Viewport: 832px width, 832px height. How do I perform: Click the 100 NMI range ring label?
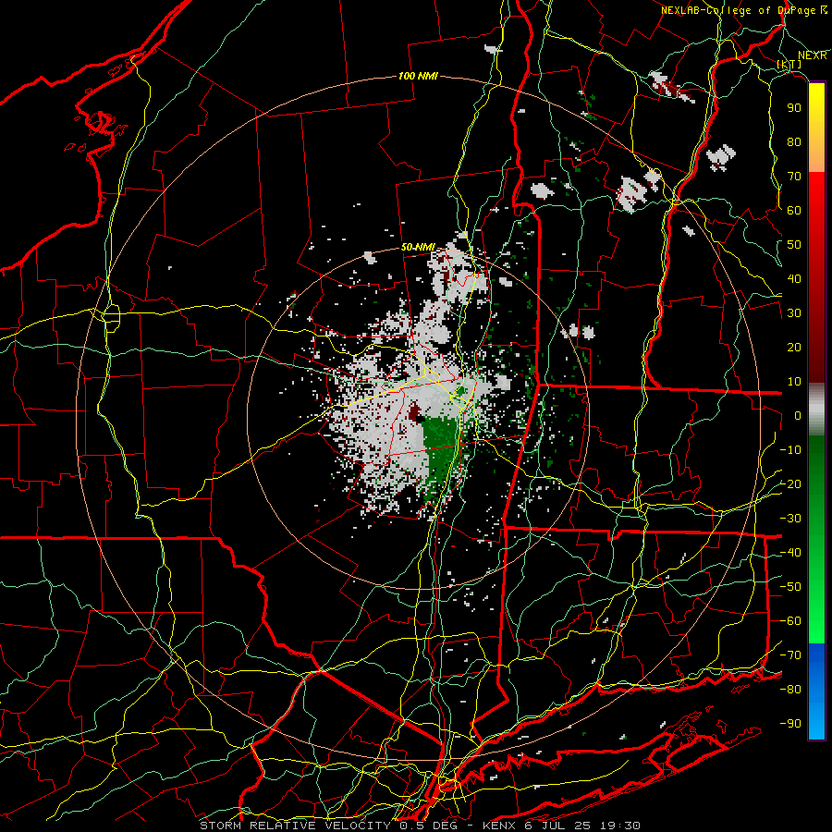(418, 76)
